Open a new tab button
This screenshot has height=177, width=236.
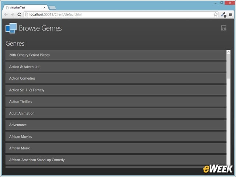(x=52, y=7)
